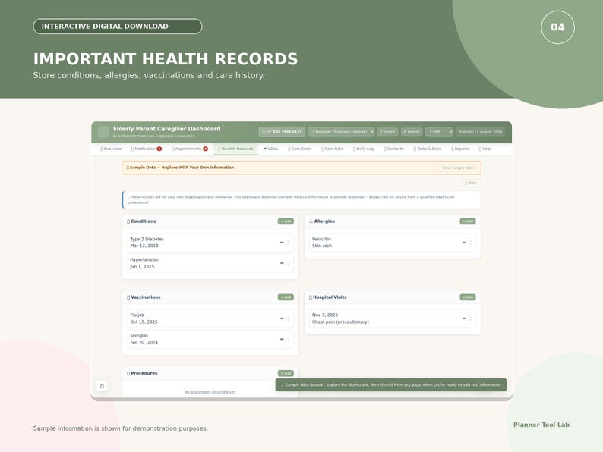Viewport: 603px width, 452px height.
Task: Add a new entry under Procedures
Action: point(286,373)
